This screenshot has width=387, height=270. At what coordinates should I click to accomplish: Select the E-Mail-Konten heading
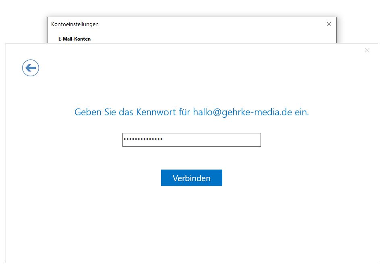coord(75,39)
